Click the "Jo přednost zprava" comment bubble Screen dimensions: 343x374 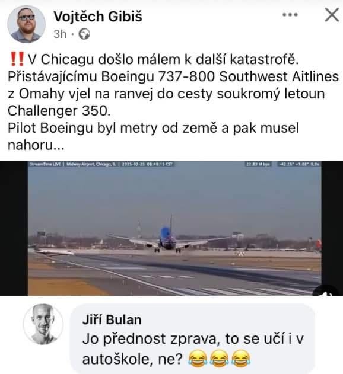tap(192, 338)
